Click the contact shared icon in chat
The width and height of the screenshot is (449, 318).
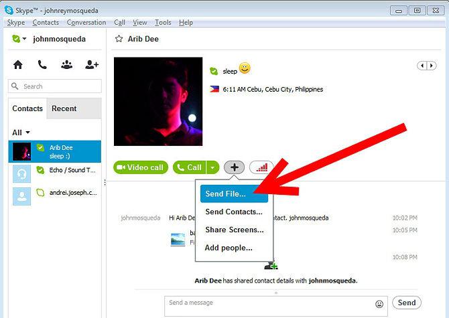tap(271, 266)
